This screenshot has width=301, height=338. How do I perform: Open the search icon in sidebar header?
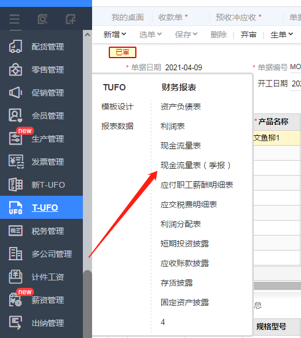pyautogui.click(x=43, y=19)
